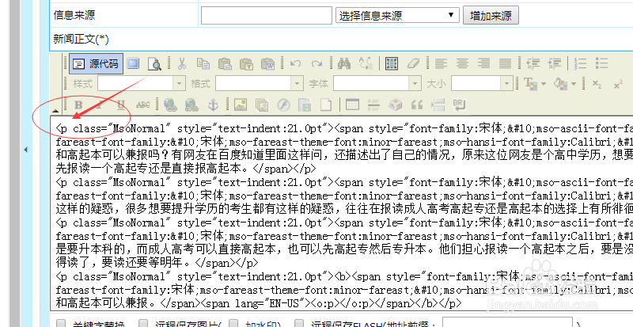This screenshot has height=327, width=633.
Task: Click the 增加来源 button
Action: pyautogui.click(x=491, y=15)
